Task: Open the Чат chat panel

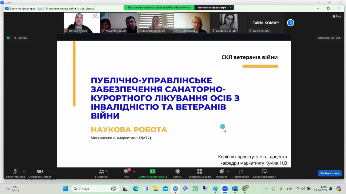Action: [127, 173]
